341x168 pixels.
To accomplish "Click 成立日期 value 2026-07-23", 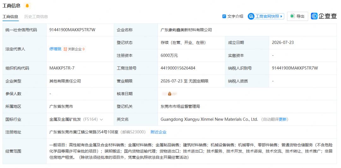I will tap(283, 43).
